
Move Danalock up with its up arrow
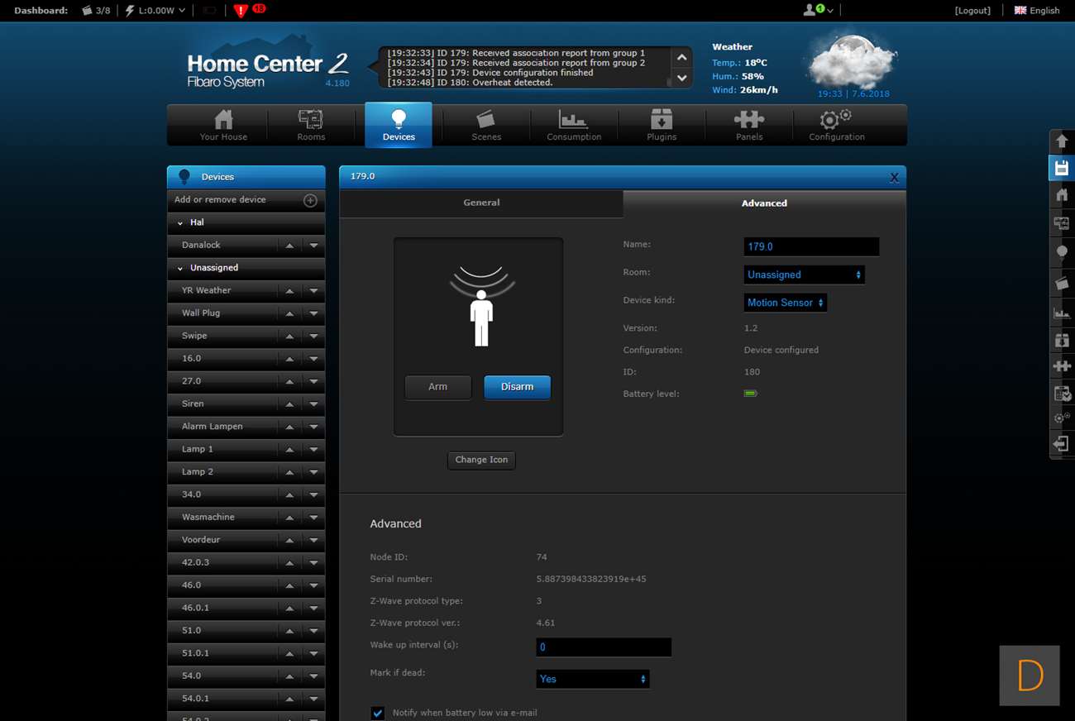click(x=289, y=246)
